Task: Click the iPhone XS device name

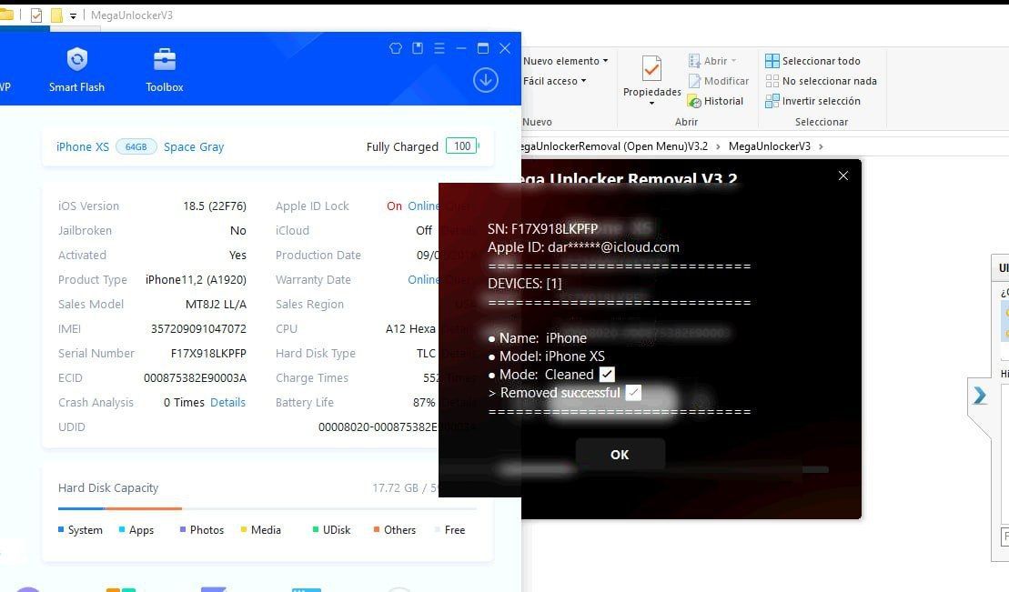Action: (83, 146)
